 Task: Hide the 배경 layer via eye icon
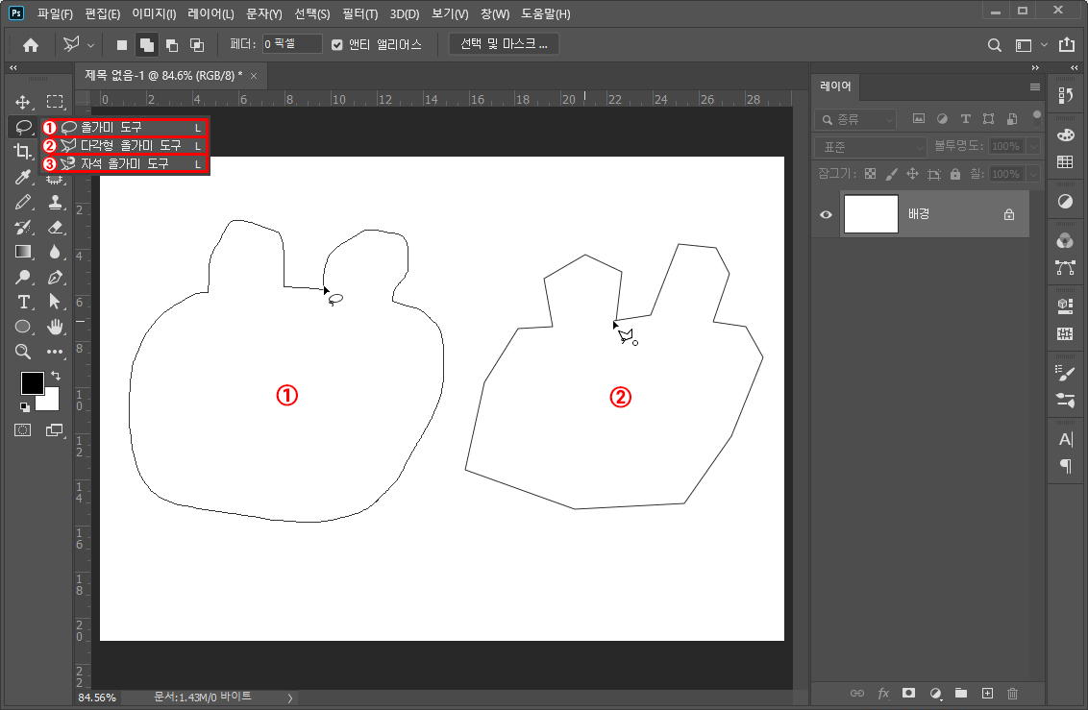coord(826,214)
